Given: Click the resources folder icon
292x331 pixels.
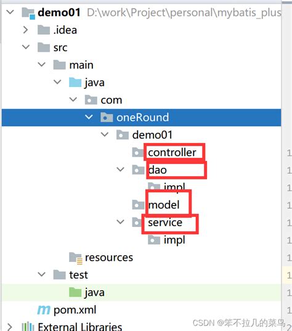Looking at the screenshot, I should pyautogui.click(x=76, y=257).
